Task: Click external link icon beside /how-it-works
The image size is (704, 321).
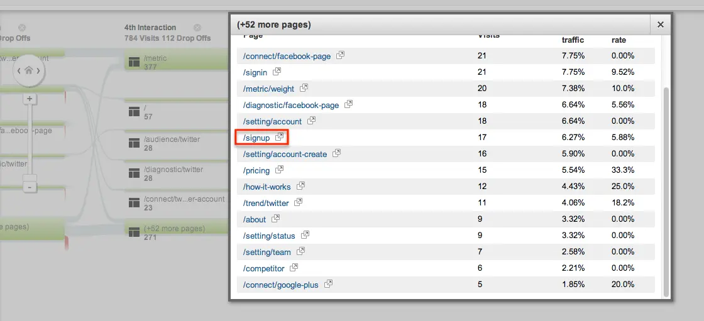Action: (301, 186)
